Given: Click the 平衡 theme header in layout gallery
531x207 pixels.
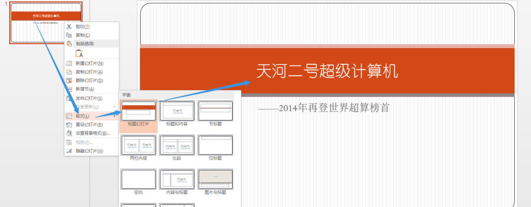Looking at the screenshot, I should [x=126, y=95].
